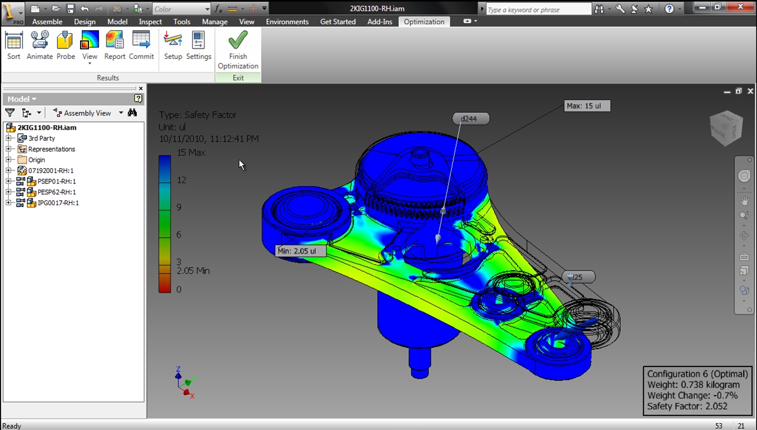Expand the Help dropdown arrow
Image resolution: width=757 pixels, height=430 pixels.
[679, 9]
